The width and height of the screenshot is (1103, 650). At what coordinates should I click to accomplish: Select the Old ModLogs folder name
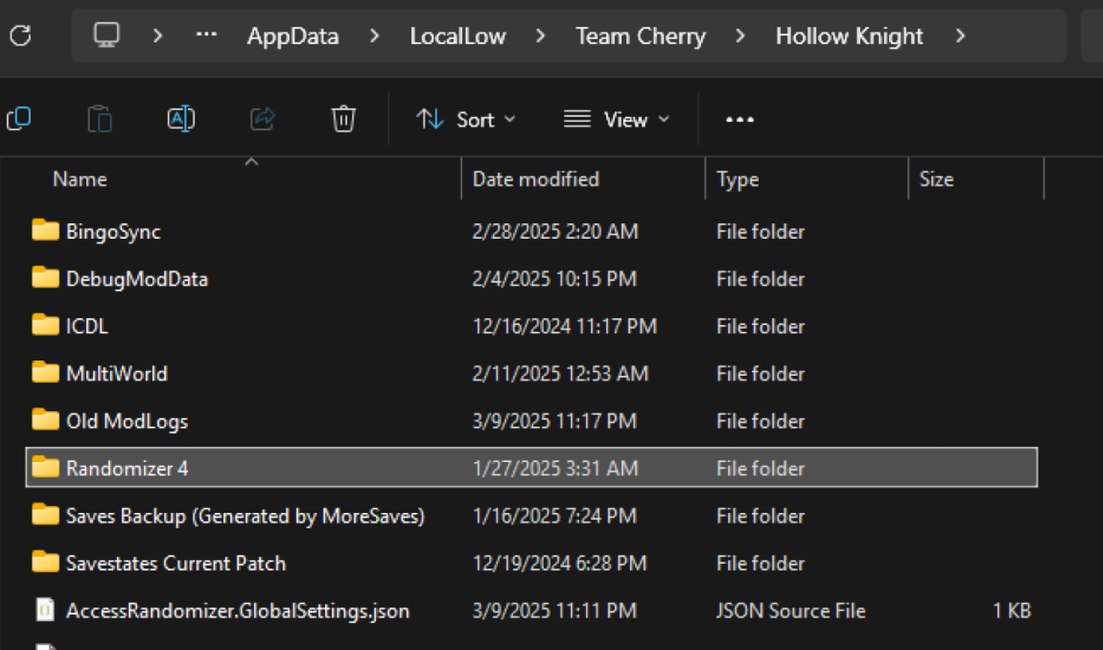pos(127,421)
